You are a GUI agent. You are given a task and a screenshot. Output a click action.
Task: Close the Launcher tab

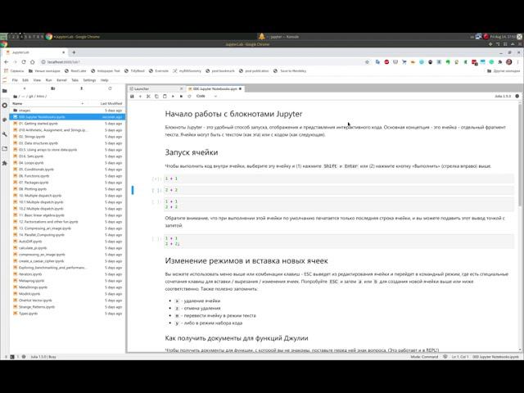(x=182, y=89)
